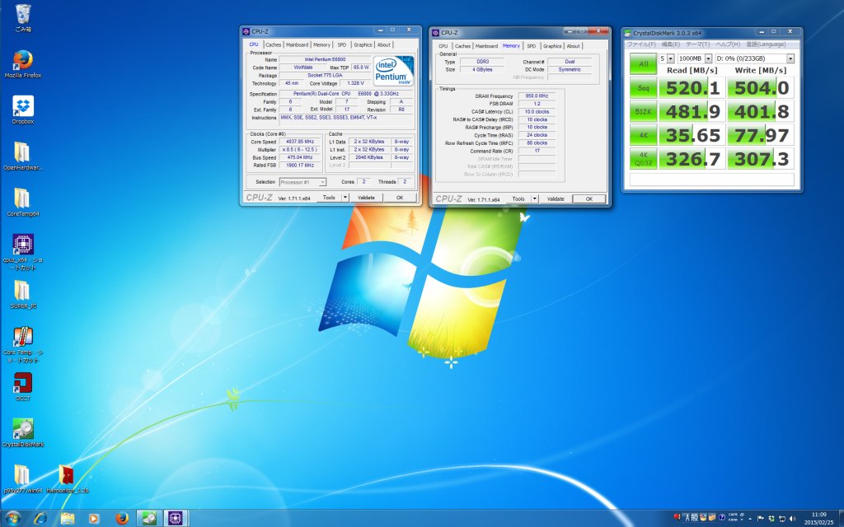Open the CoreTemp64 folder
Screen dimensions: 844x527
(22, 199)
